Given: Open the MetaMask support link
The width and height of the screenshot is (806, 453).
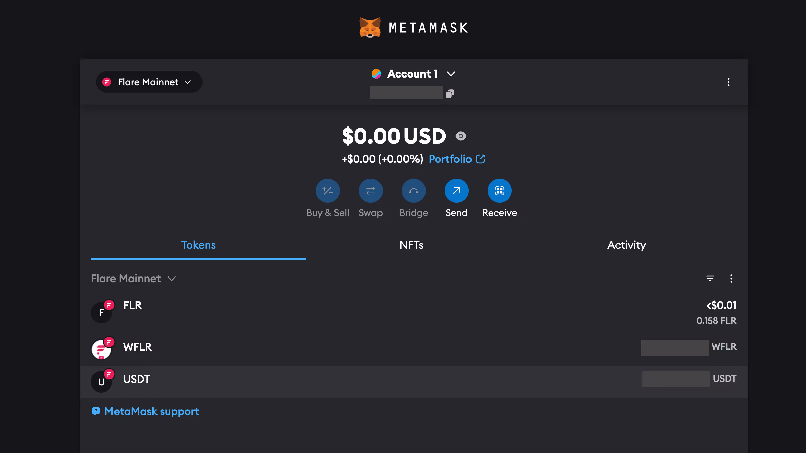Looking at the screenshot, I should (x=151, y=411).
